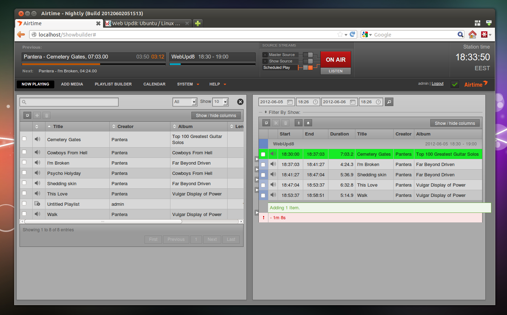This screenshot has height=315, width=507.
Task: Open the Show 10 entries dropdown
Action: 220,102
